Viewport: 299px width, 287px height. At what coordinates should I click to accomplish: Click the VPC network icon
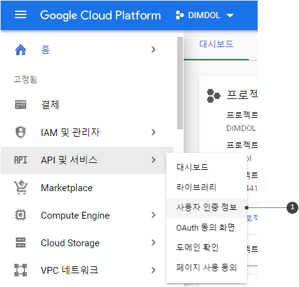21,270
